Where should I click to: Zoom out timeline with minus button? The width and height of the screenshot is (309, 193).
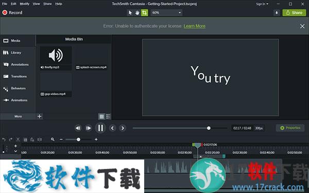(x=61, y=139)
